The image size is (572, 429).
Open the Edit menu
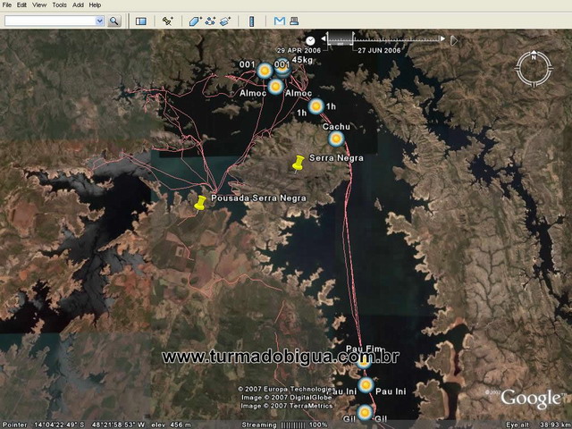21,5
